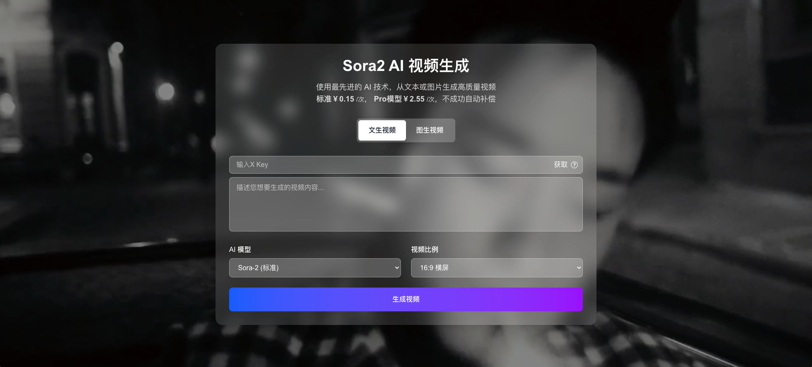Switch to the 文生视频 tab
The width and height of the screenshot is (812, 367).
(382, 130)
